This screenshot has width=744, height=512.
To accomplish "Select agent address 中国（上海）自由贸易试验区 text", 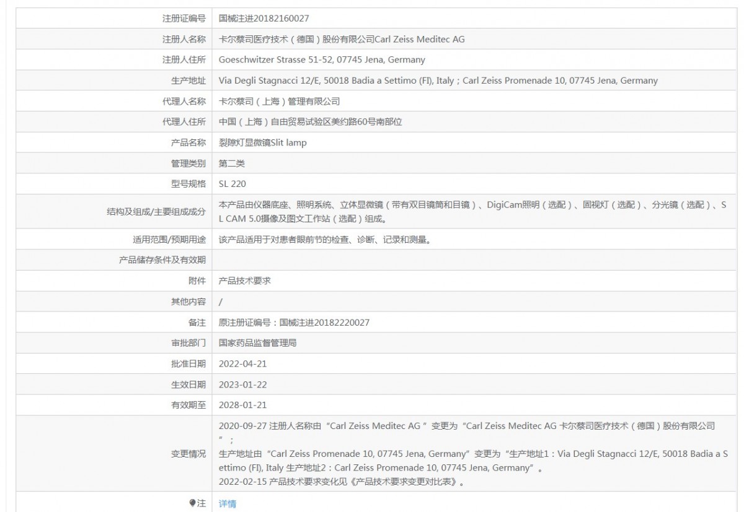I will (311, 122).
